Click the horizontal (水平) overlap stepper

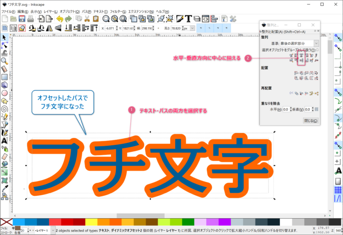click(x=291, y=109)
